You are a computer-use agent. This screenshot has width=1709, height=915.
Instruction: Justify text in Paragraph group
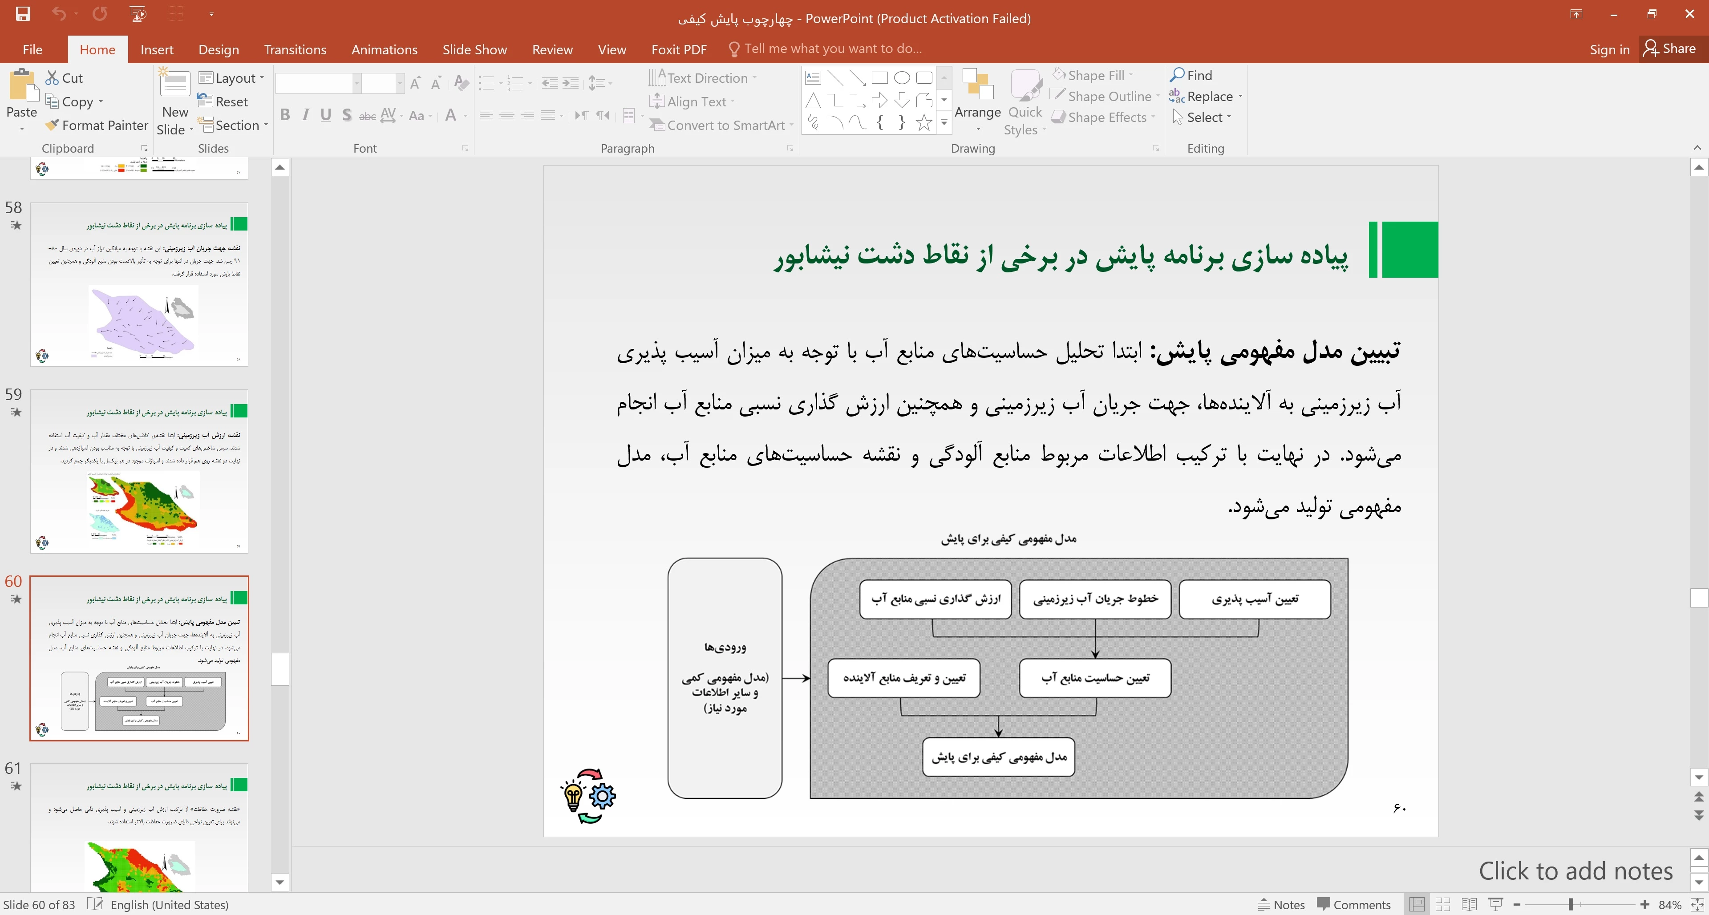(x=547, y=115)
